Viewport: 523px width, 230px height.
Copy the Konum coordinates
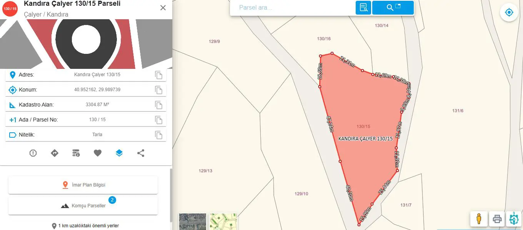pyautogui.click(x=158, y=90)
